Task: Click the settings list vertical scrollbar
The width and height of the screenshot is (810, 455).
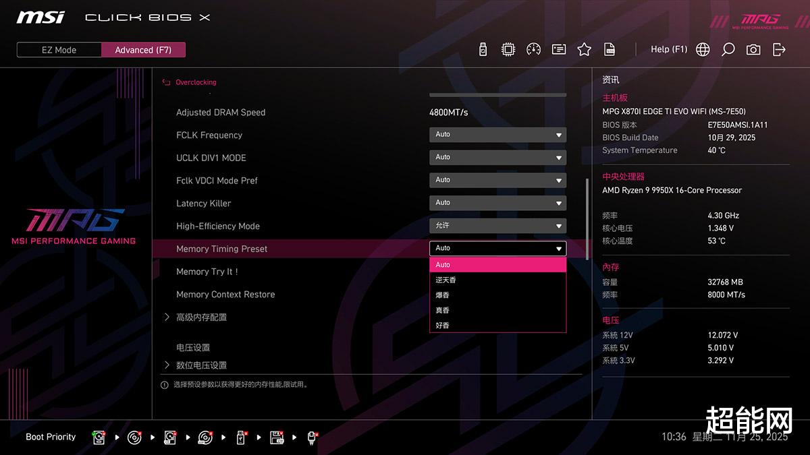Action: 587,219
